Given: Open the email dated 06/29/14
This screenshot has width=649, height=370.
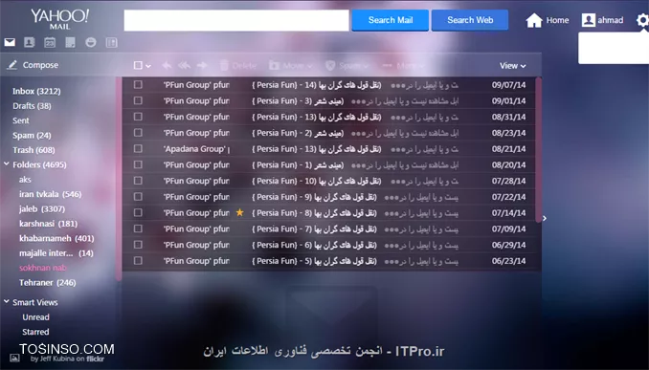Looking at the screenshot, I should (x=329, y=245).
